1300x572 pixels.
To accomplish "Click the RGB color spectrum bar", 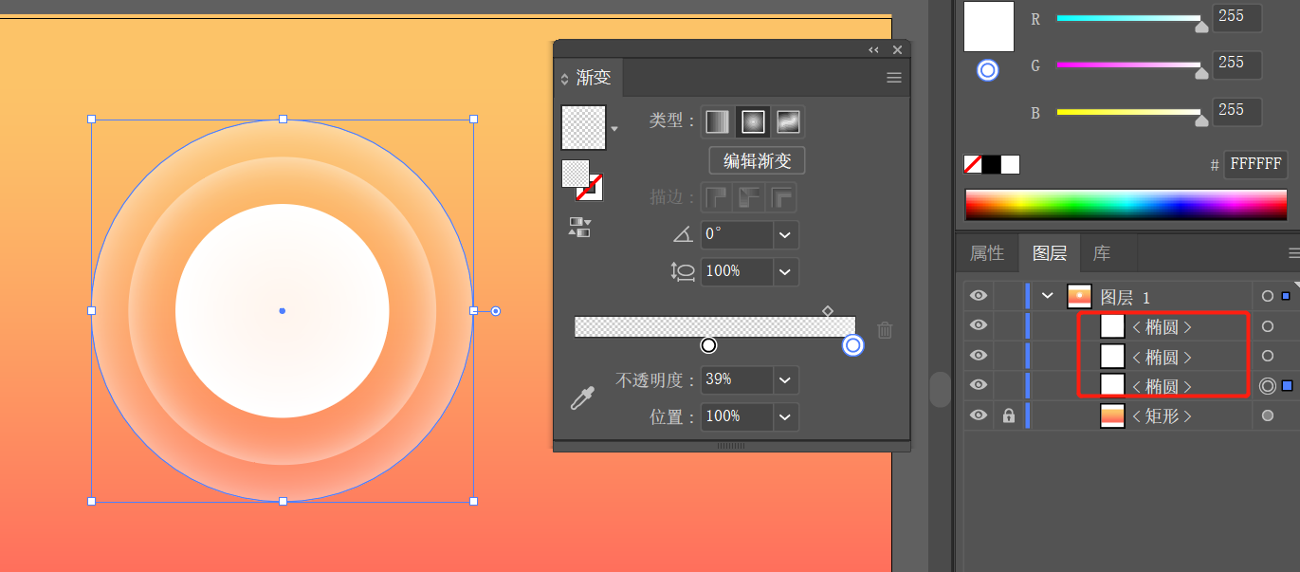I will point(1127,205).
